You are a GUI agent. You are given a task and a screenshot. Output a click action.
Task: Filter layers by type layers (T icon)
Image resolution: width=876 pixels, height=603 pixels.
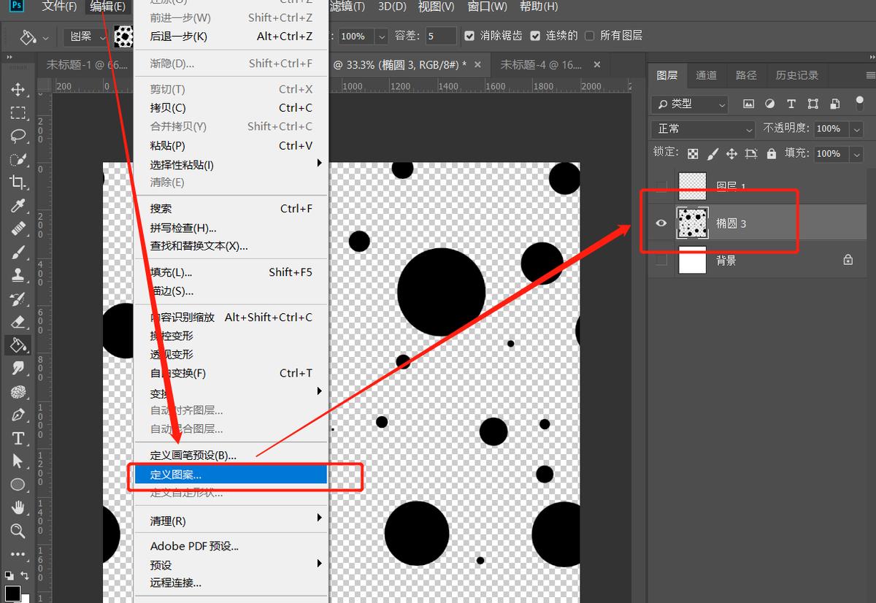click(791, 104)
